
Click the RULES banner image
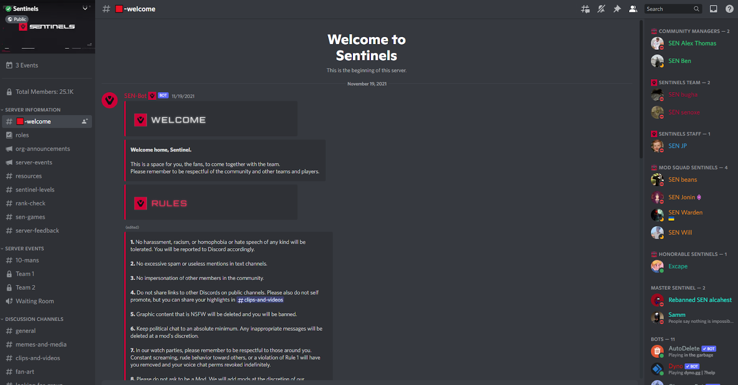(x=212, y=203)
